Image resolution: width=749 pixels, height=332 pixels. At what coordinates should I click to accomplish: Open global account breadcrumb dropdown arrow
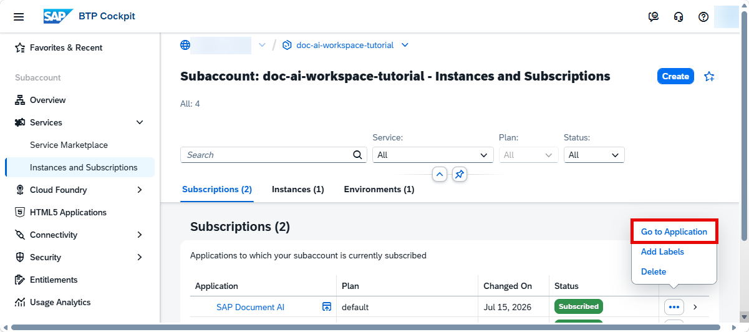click(262, 45)
